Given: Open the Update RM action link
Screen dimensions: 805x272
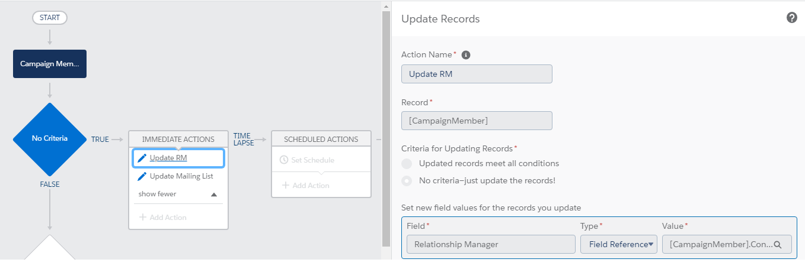Looking at the screenshot, I should pos(168,158).
